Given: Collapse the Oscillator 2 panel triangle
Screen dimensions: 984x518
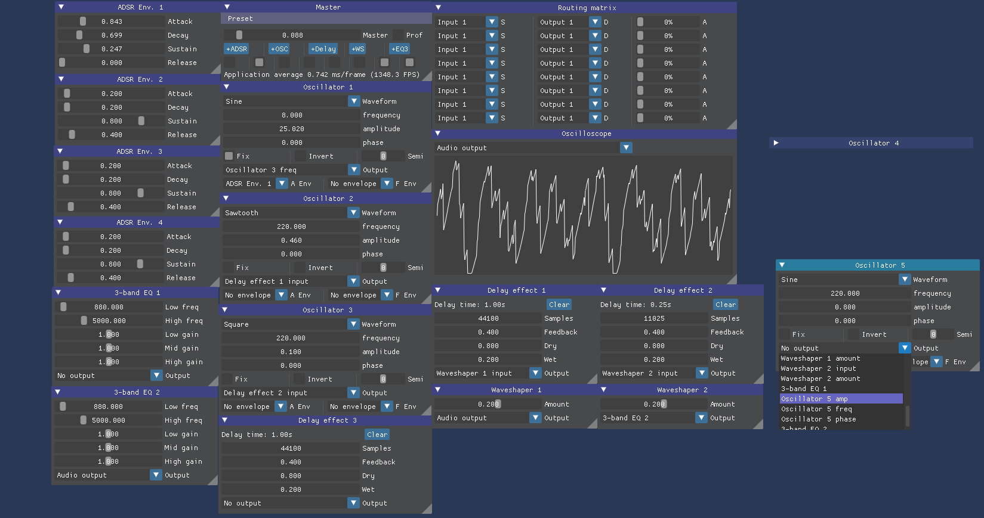Looking at the screenshot, I should [226, 198].
